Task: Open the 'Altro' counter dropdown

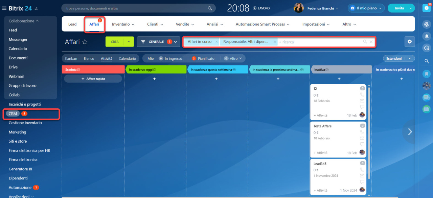Action: click(233, 58)
